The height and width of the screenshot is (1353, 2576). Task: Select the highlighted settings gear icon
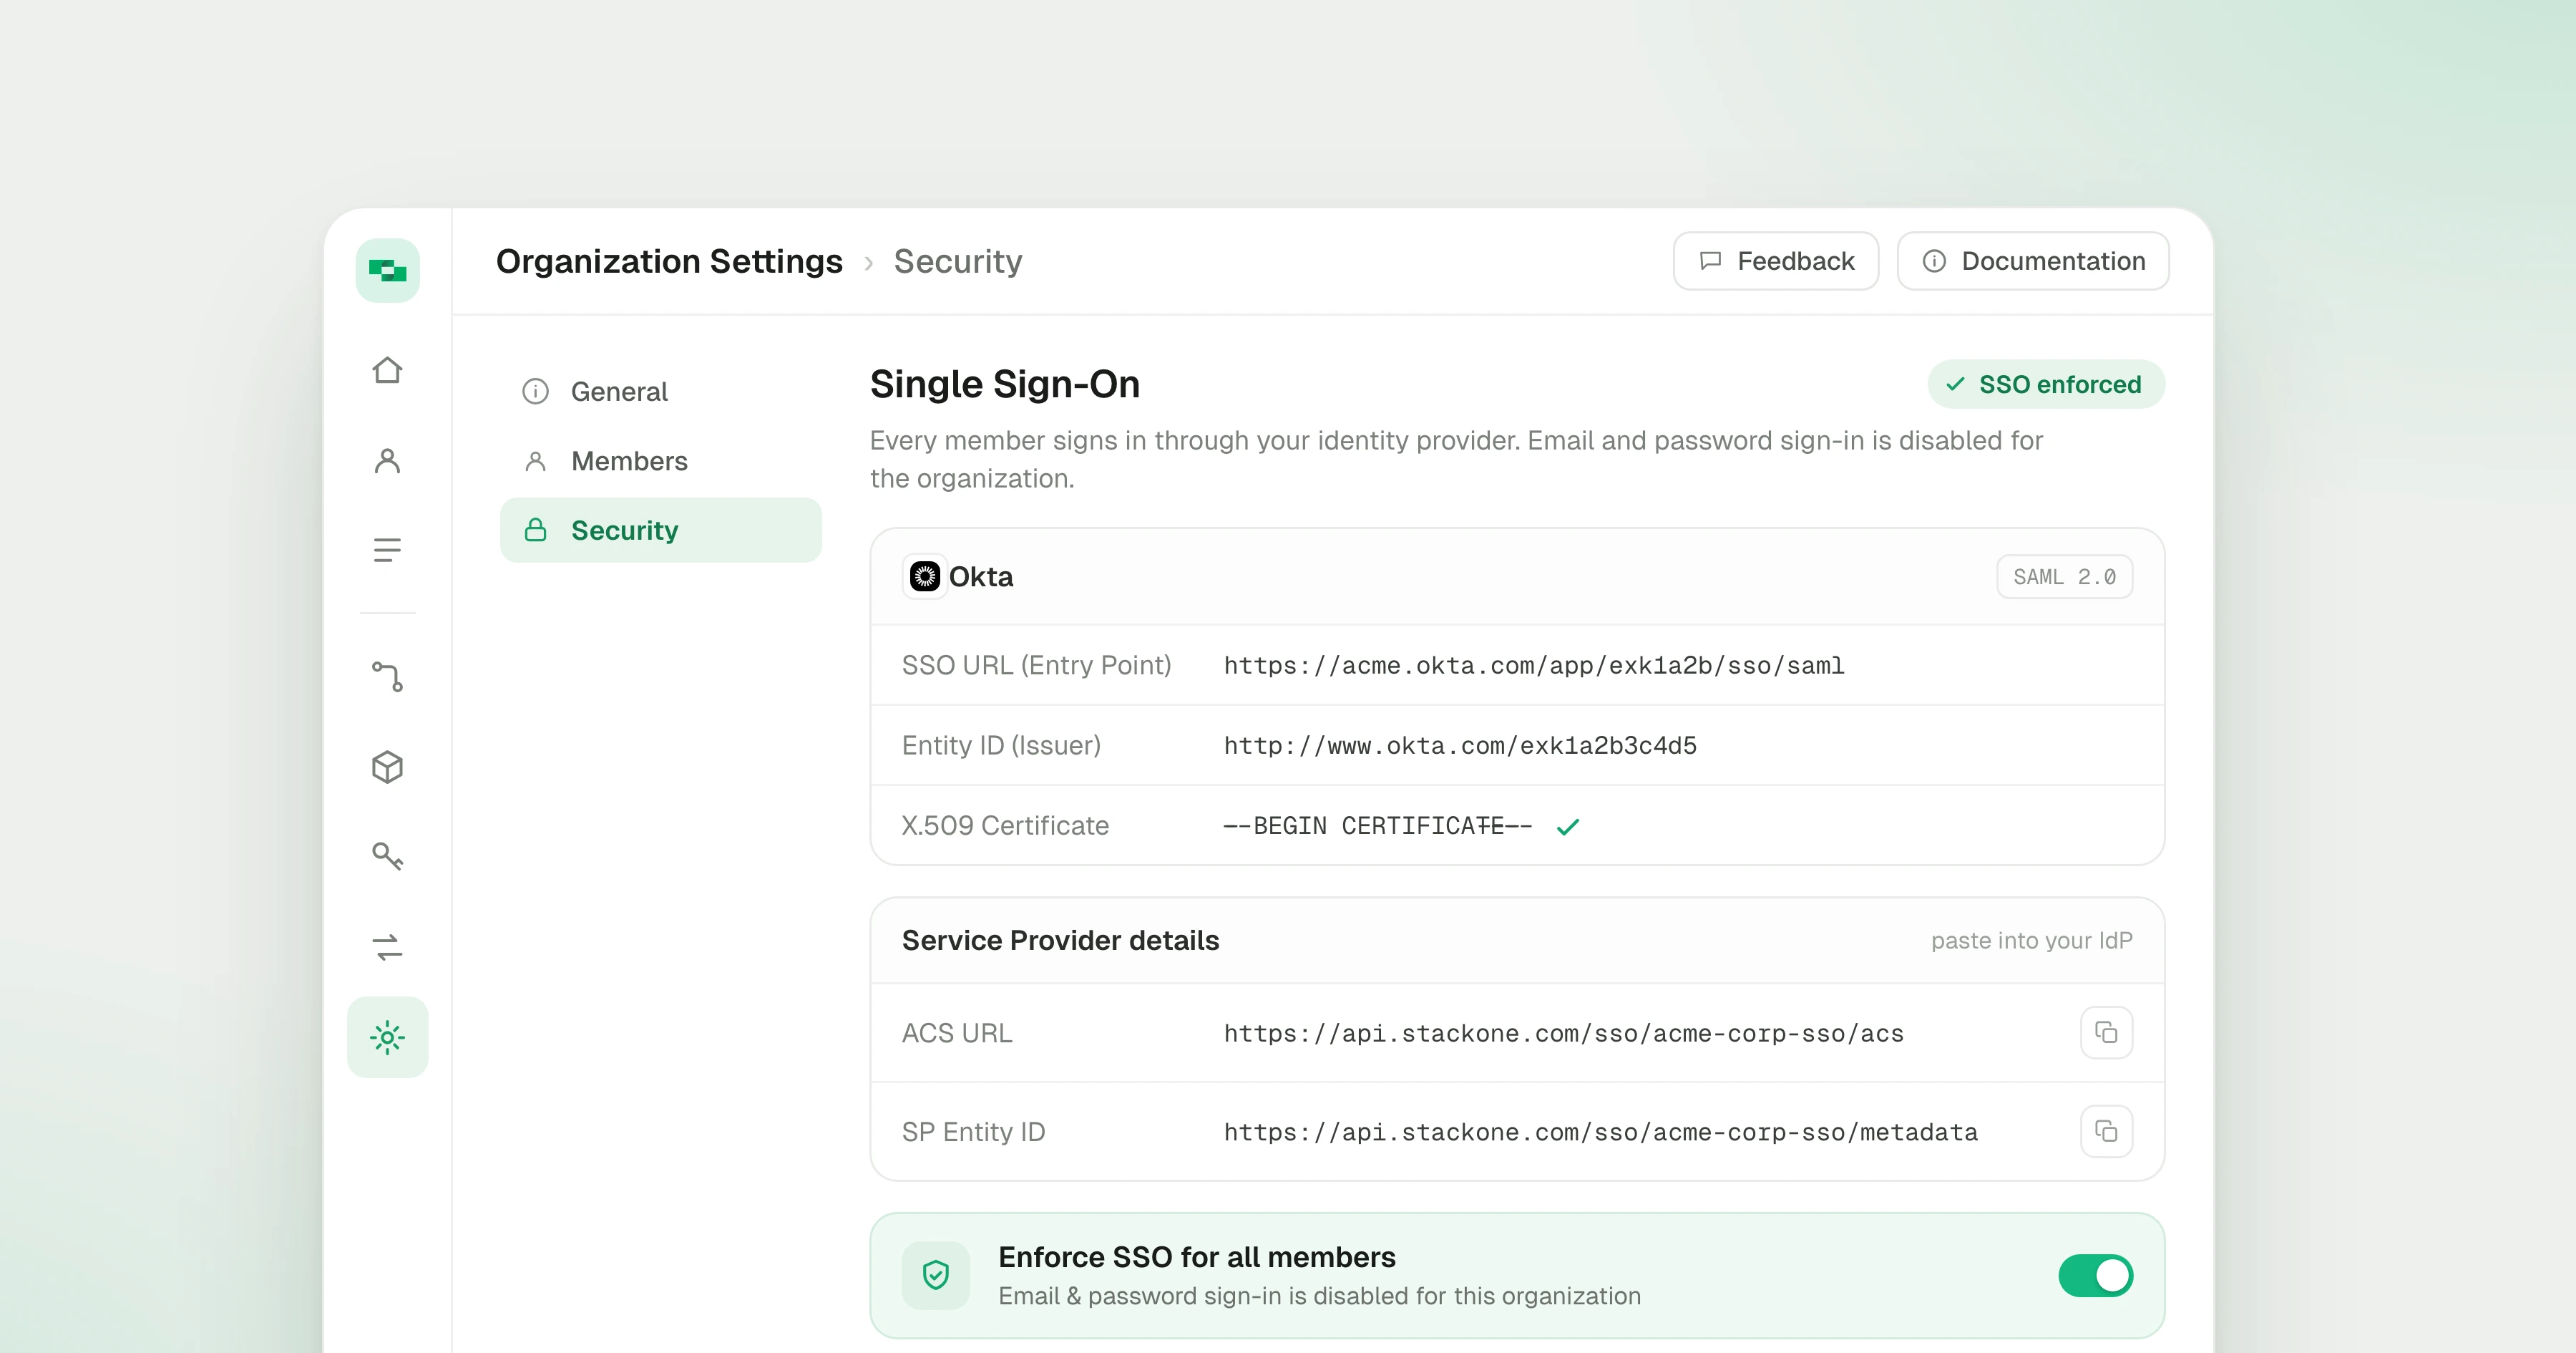[x=388, y=1037]
